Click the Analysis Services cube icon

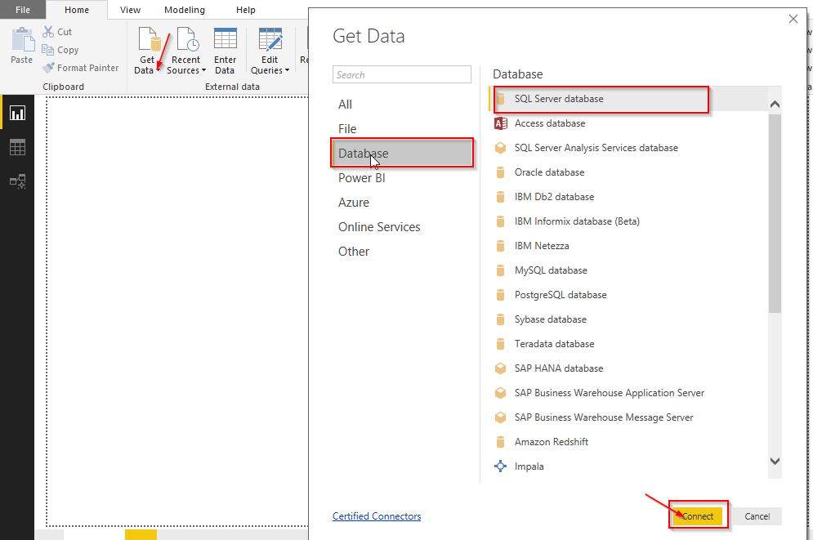[x=500, y=148]
